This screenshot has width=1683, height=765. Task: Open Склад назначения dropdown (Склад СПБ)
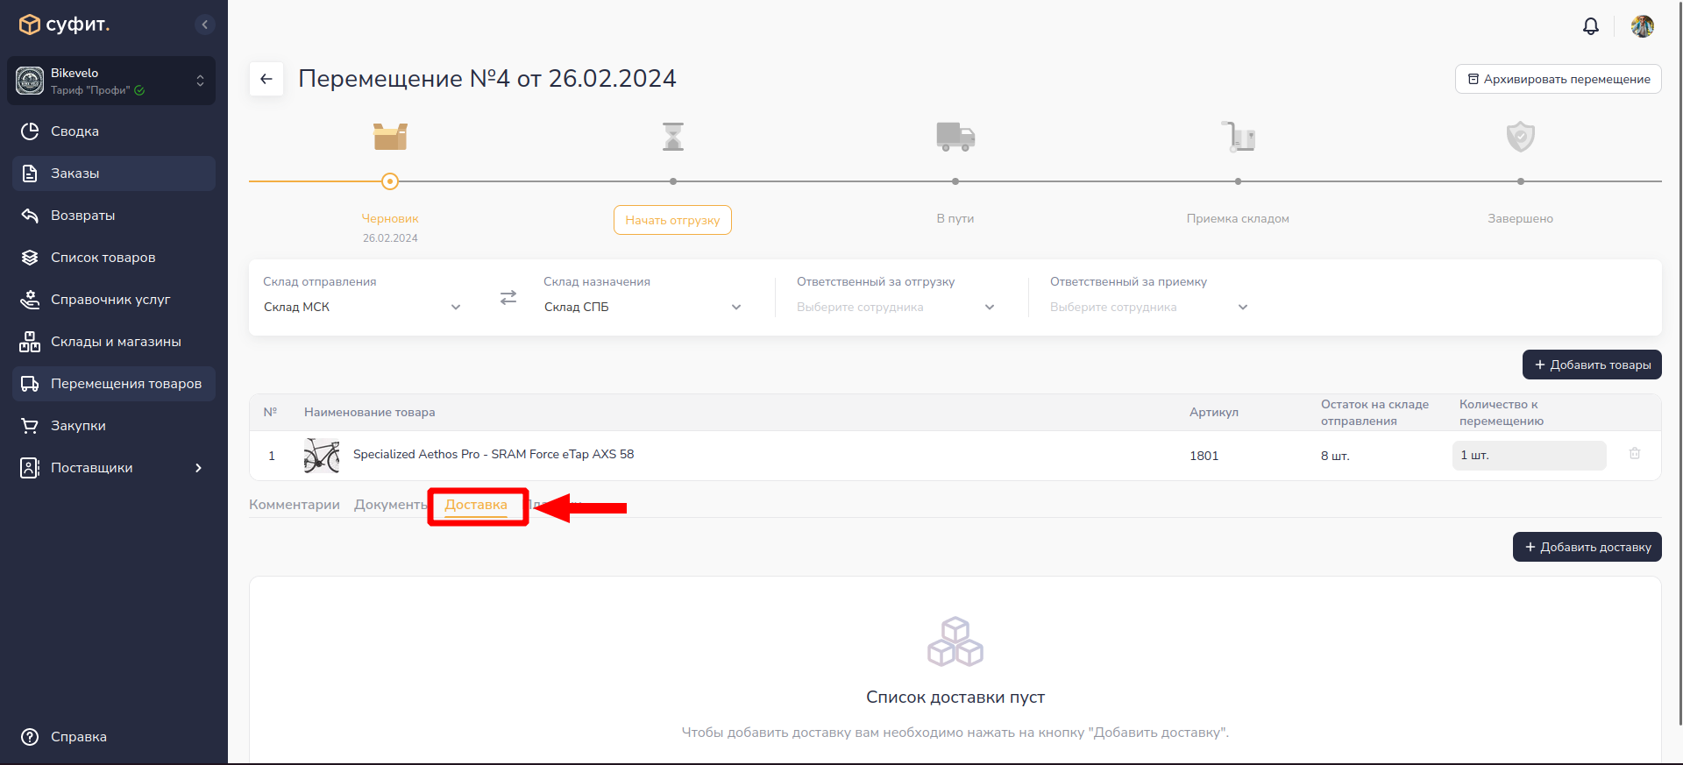click(643, 307)
